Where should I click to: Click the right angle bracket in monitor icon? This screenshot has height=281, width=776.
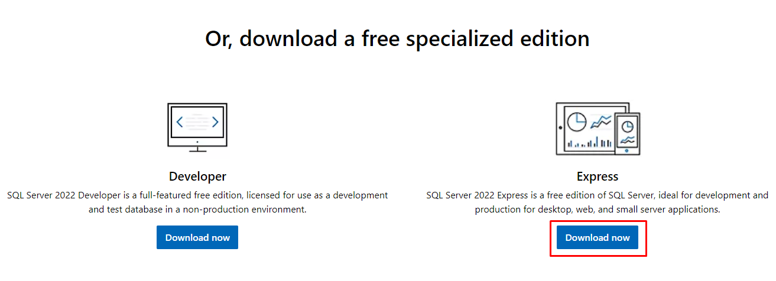point(215,122)
